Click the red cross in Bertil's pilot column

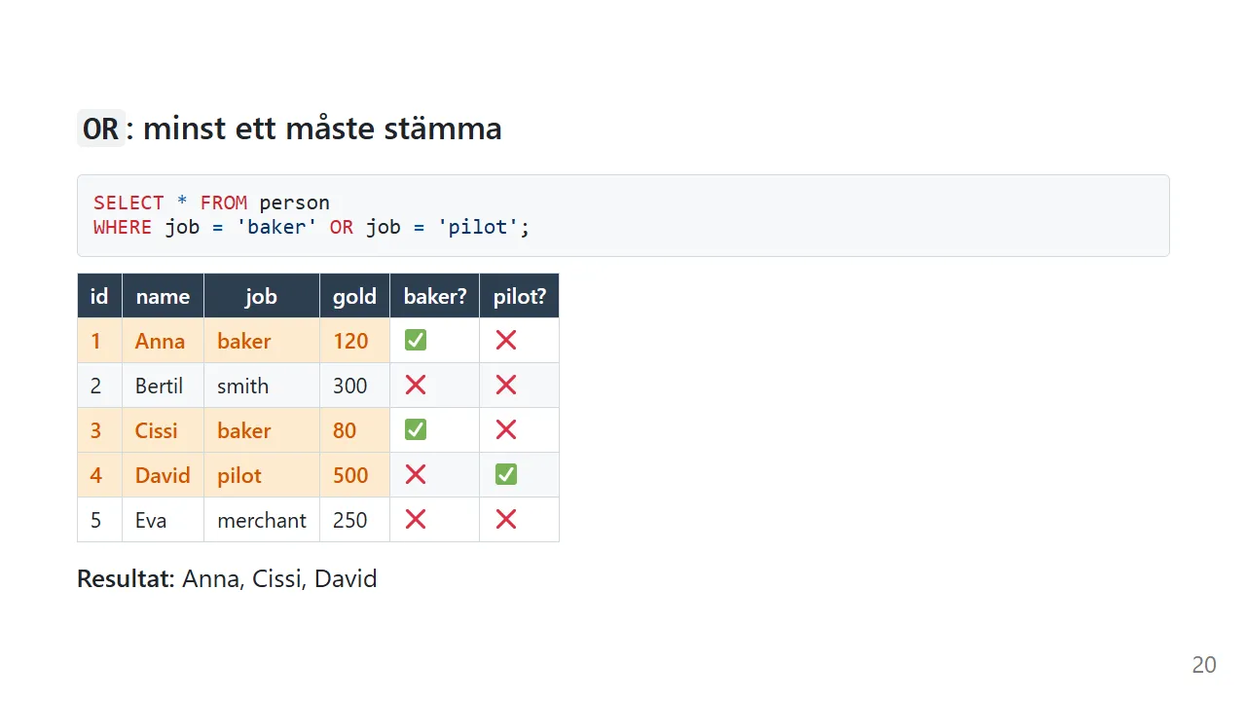(x=505, y=386)
